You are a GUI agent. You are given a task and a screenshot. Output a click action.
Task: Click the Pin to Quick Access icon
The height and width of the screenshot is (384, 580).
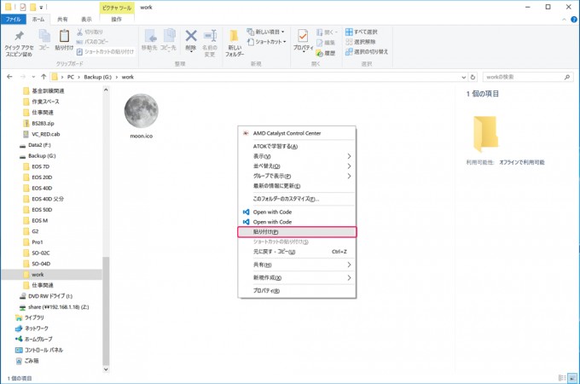(x=19, y=36)
